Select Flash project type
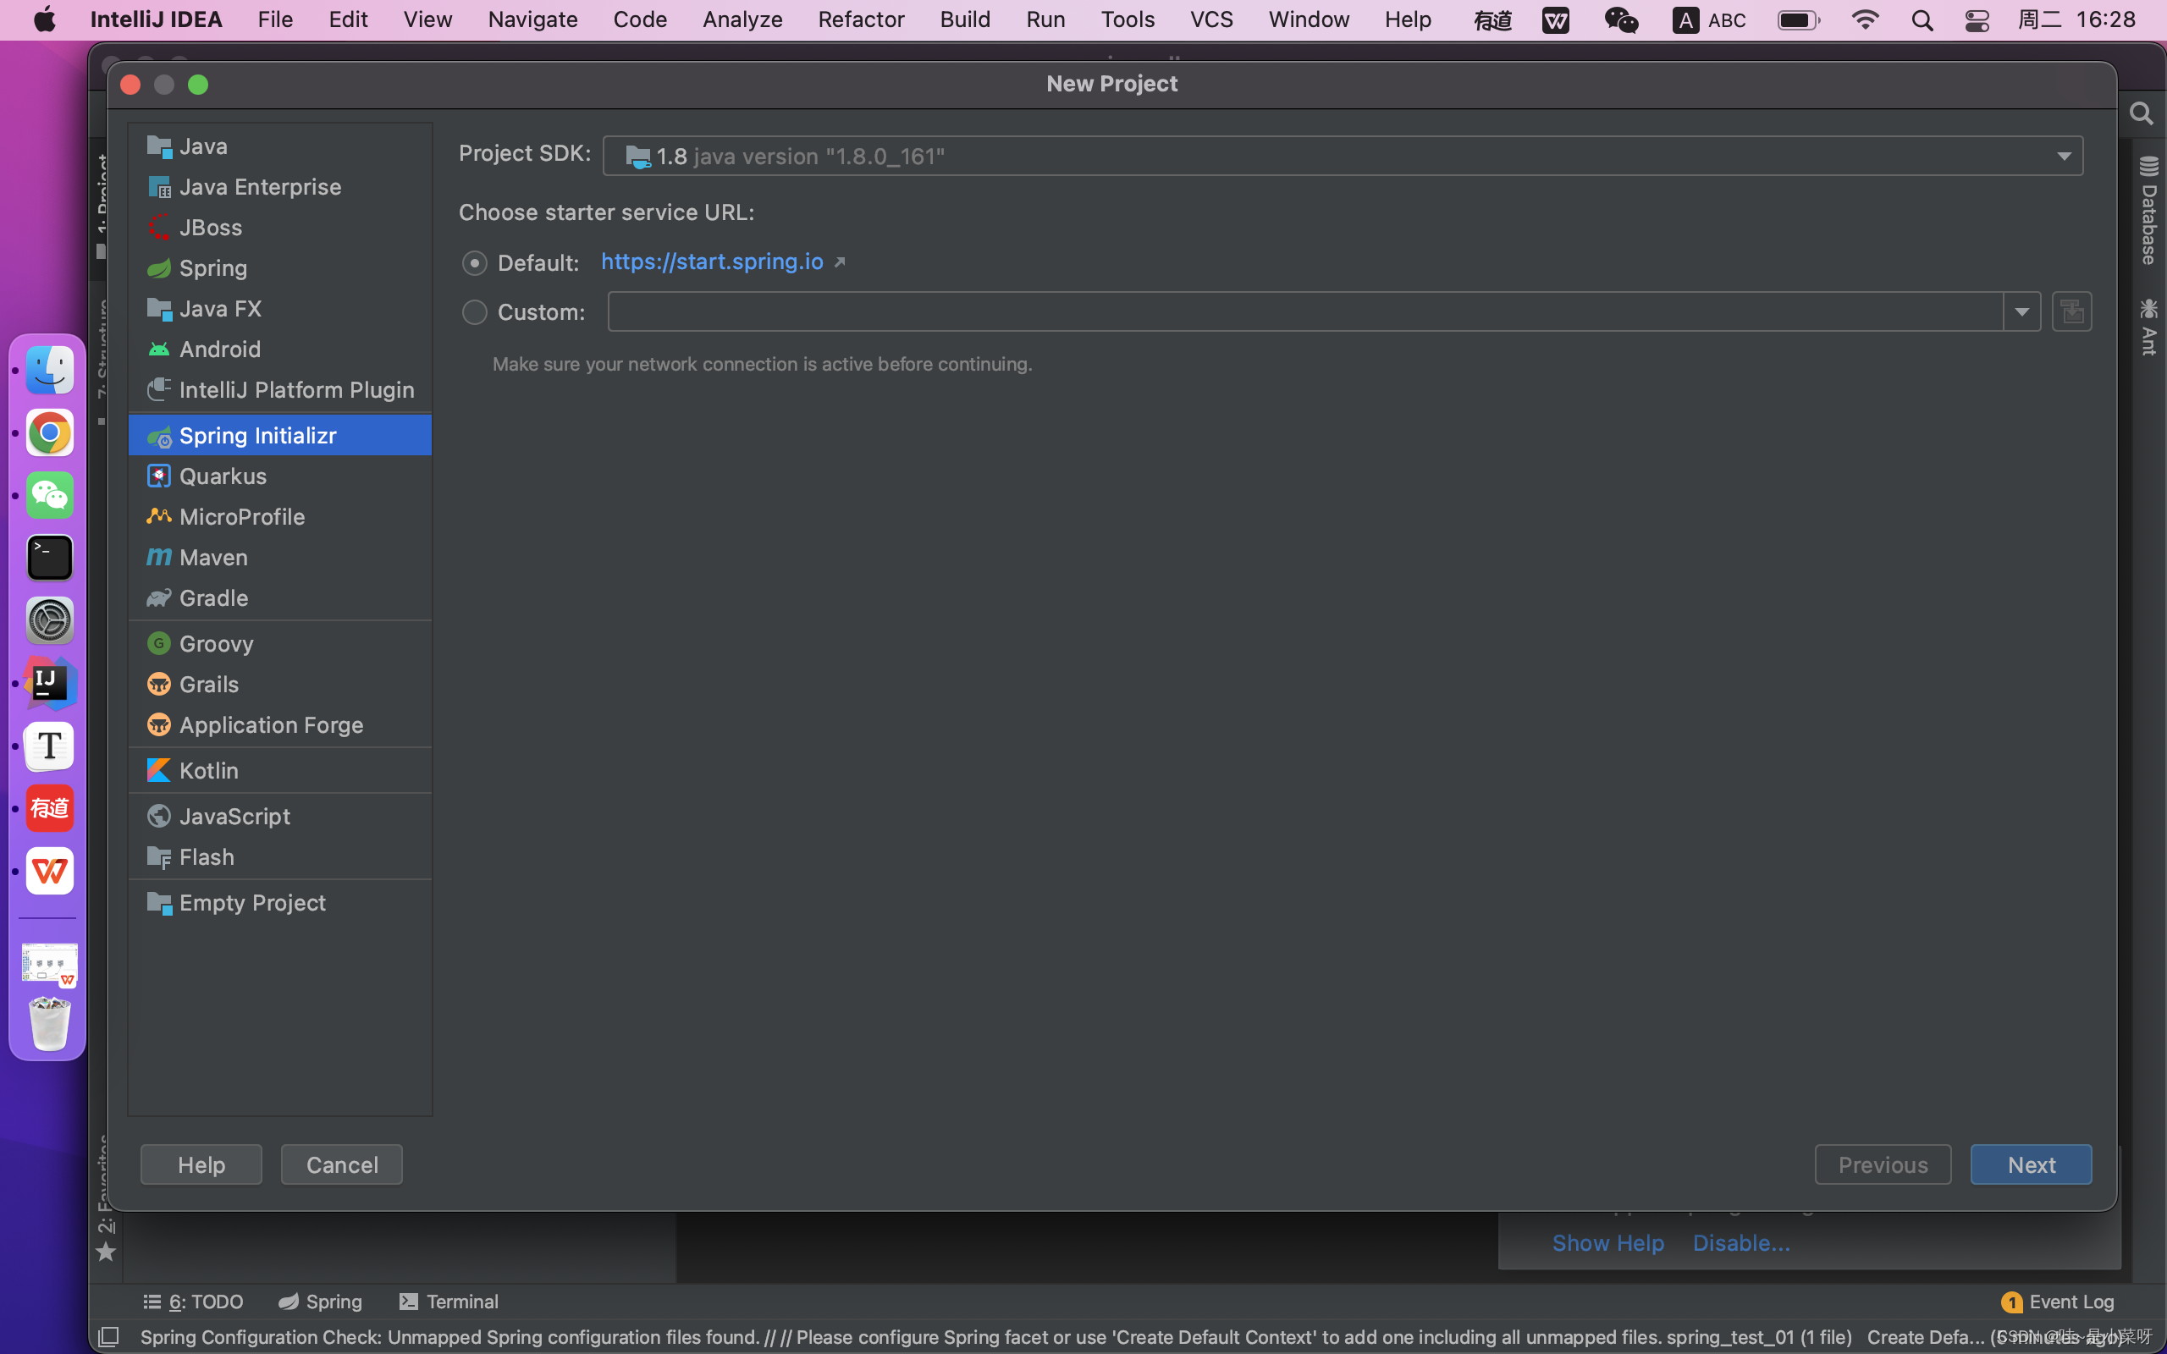Viewport: 2167px width, 1354px height. click(x=279, y=856)
